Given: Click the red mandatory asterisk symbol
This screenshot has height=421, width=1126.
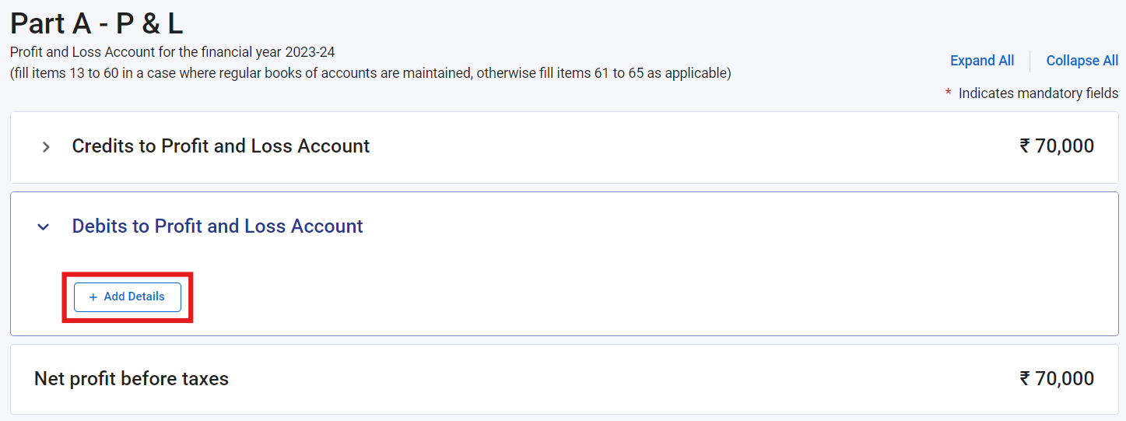Looking at the screenshot, I should click(x=949, y=93).
